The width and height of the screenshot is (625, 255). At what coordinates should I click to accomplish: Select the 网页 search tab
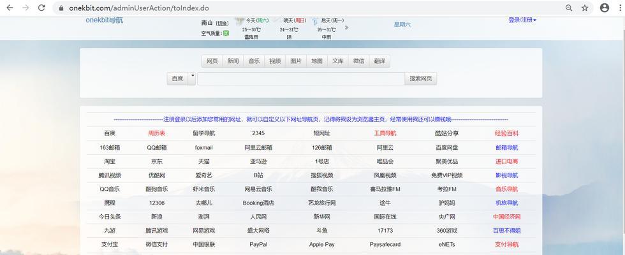click(x=212, y=61)
